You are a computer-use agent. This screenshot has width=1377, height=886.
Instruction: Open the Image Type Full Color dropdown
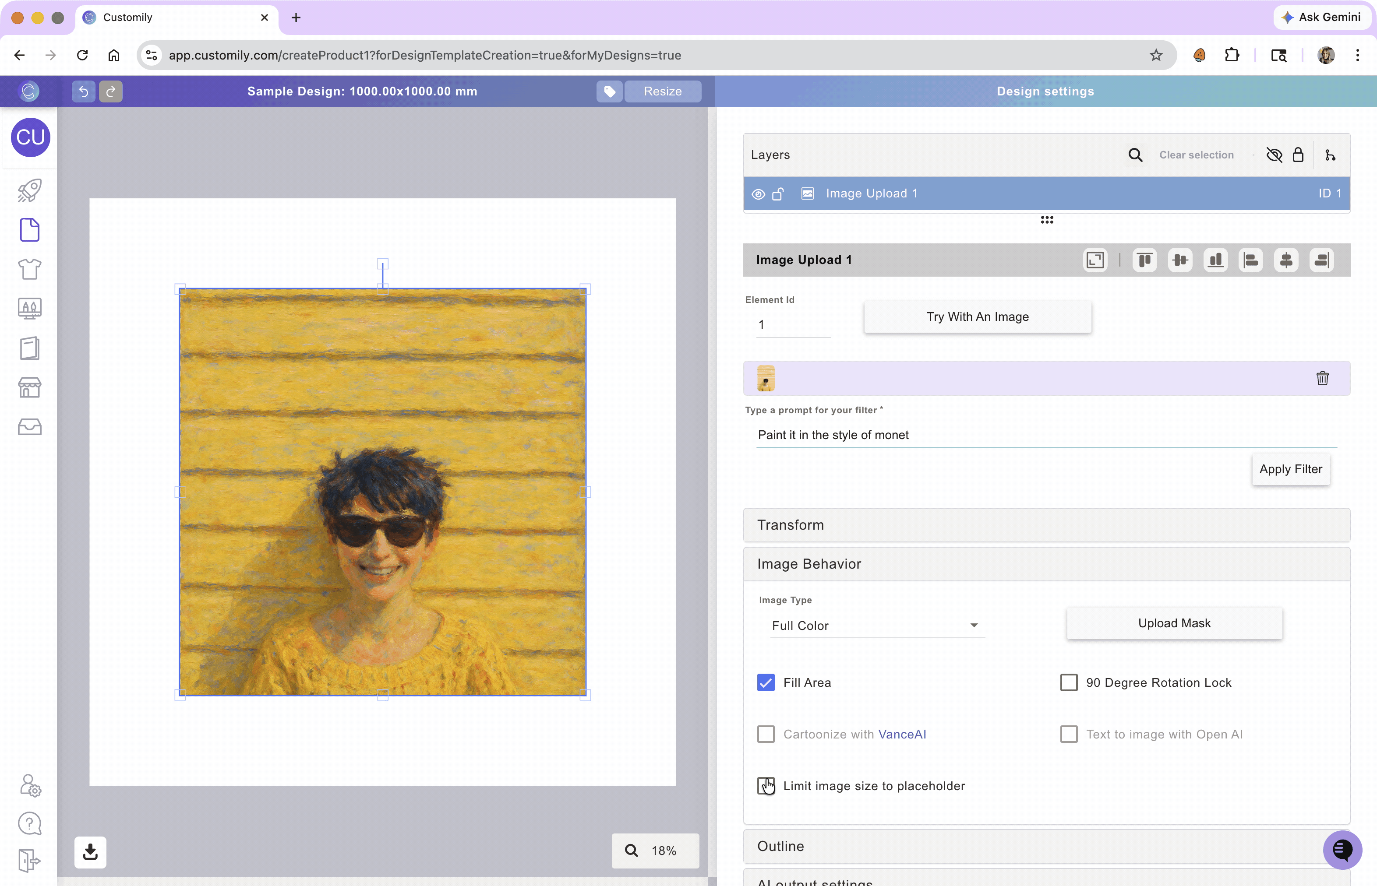click(877, 626)
